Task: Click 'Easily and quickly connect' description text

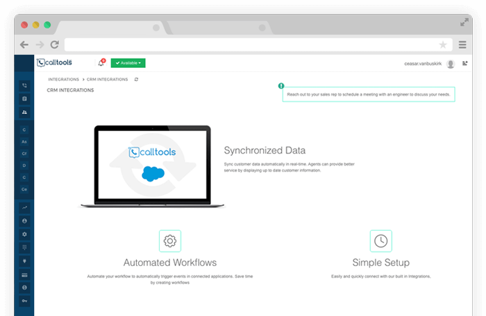Action: 381,276
